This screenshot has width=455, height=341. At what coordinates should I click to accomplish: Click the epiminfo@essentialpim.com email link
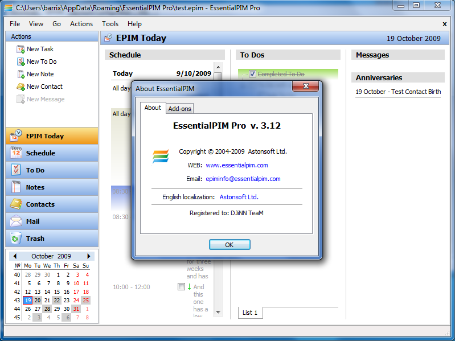[243, 179]
